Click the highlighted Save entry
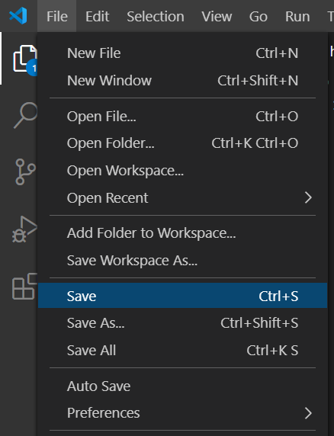334x436 pixels. point(182,296)
